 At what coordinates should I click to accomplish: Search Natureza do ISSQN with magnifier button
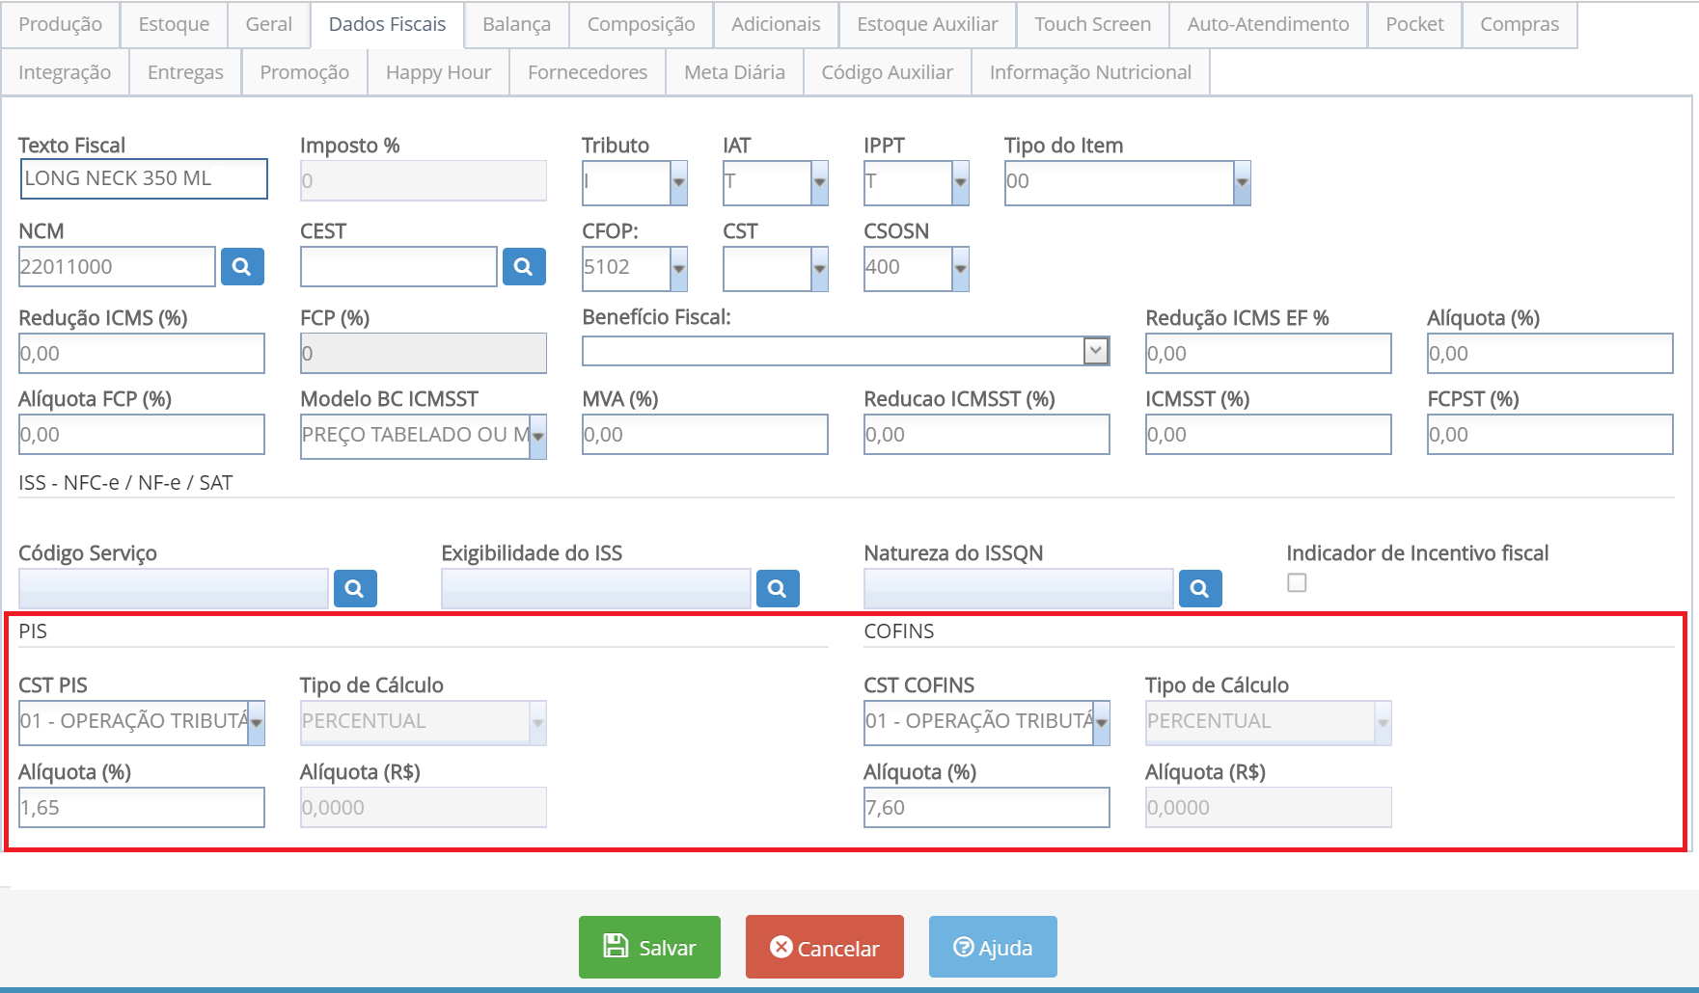[x=1200, y=589]
